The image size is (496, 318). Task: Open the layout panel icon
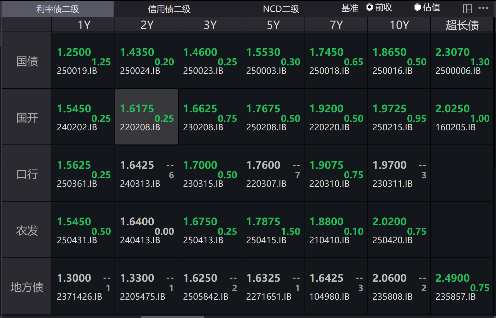click(x=467, y=9)
